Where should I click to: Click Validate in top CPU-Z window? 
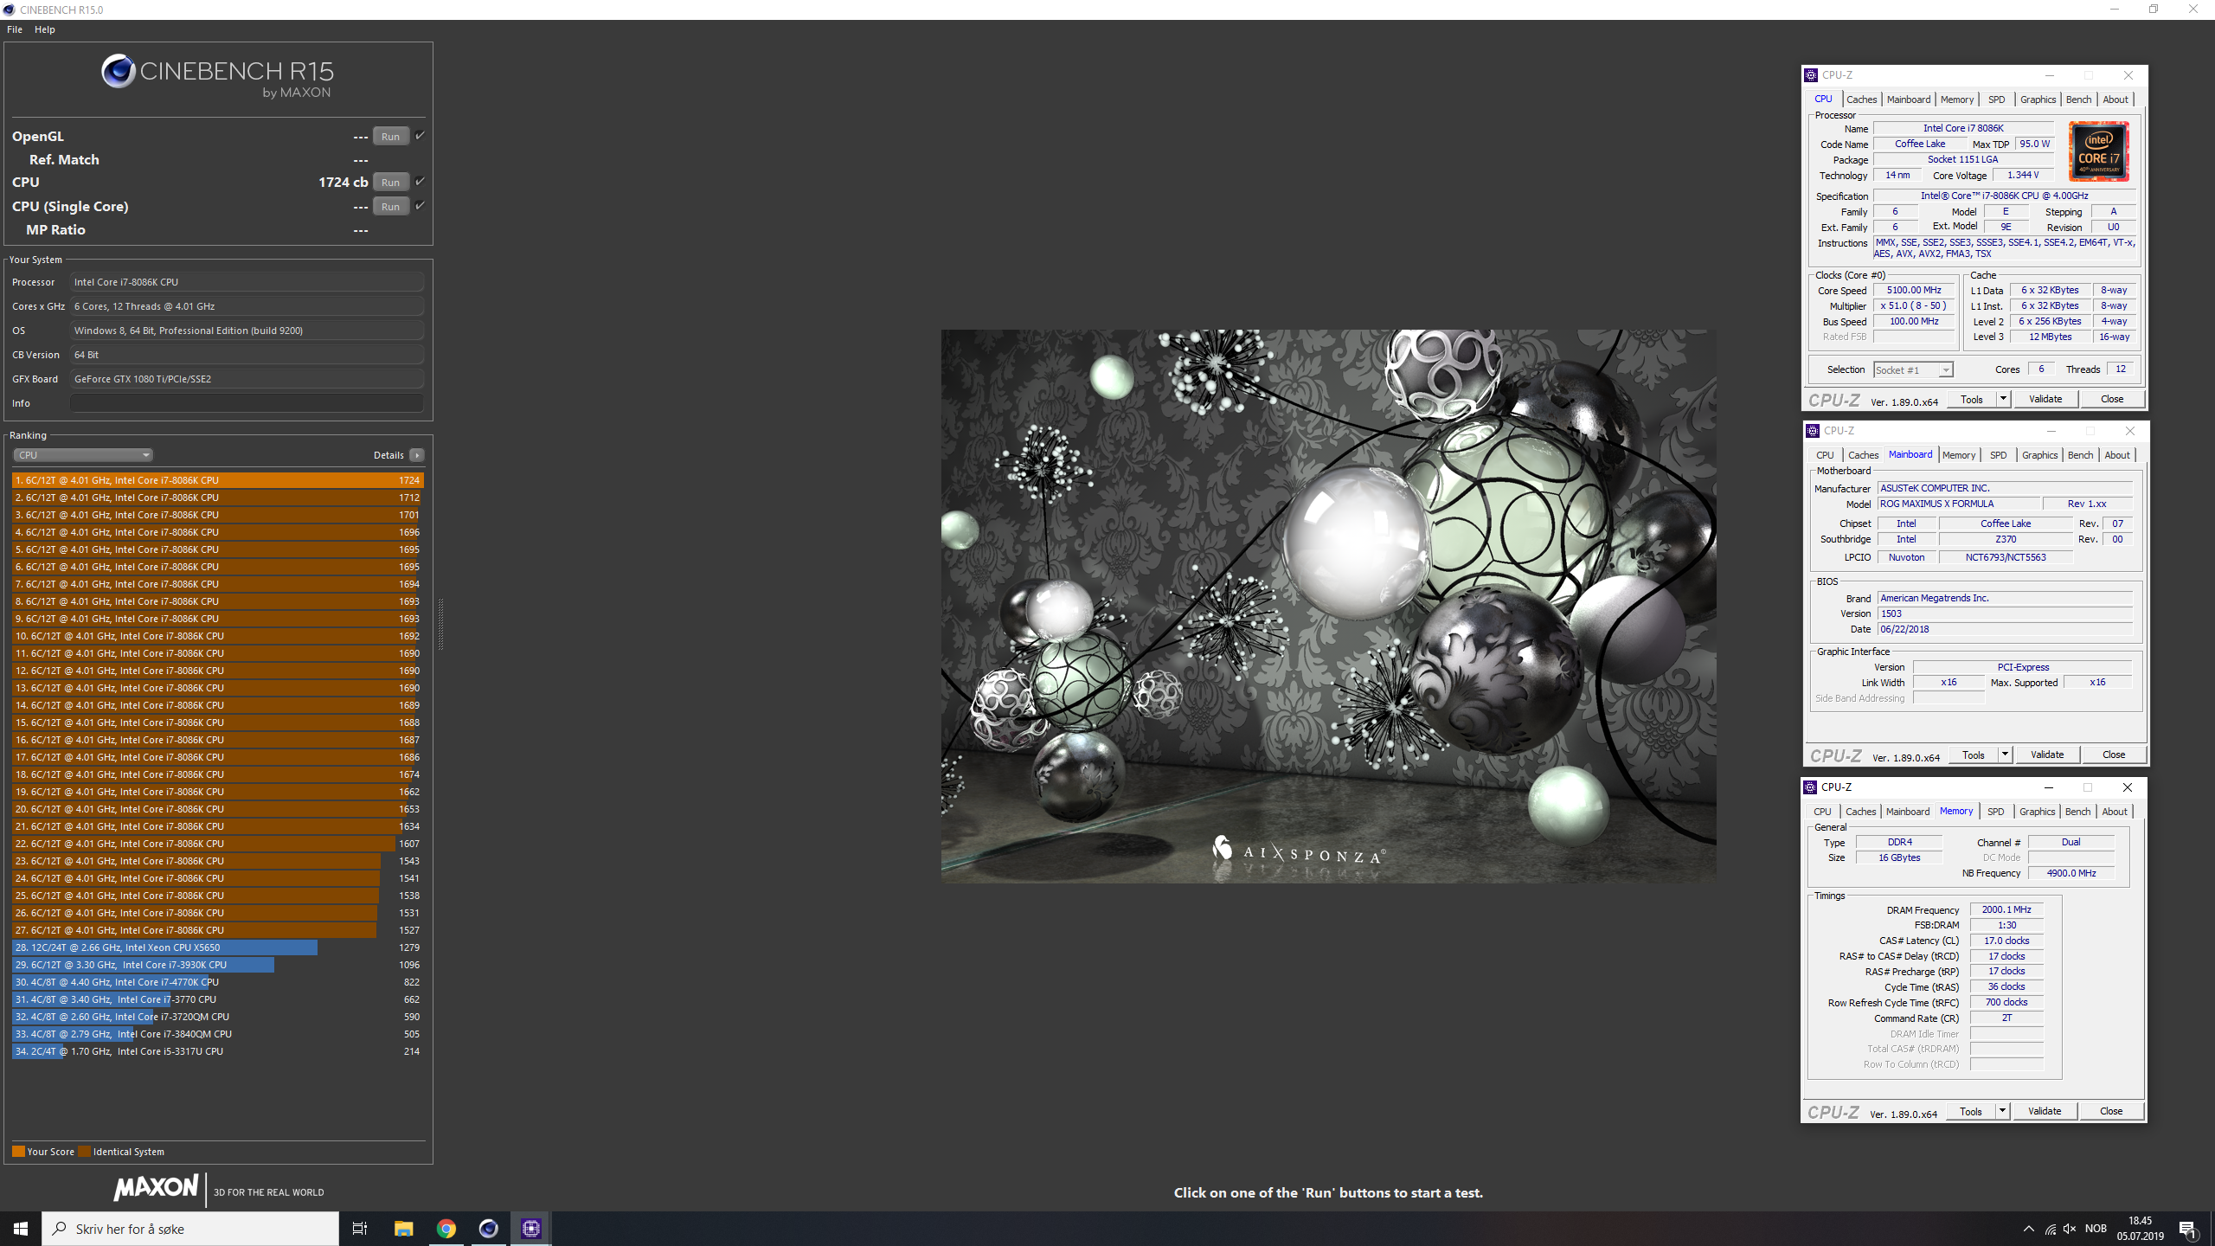[2045, 399]
